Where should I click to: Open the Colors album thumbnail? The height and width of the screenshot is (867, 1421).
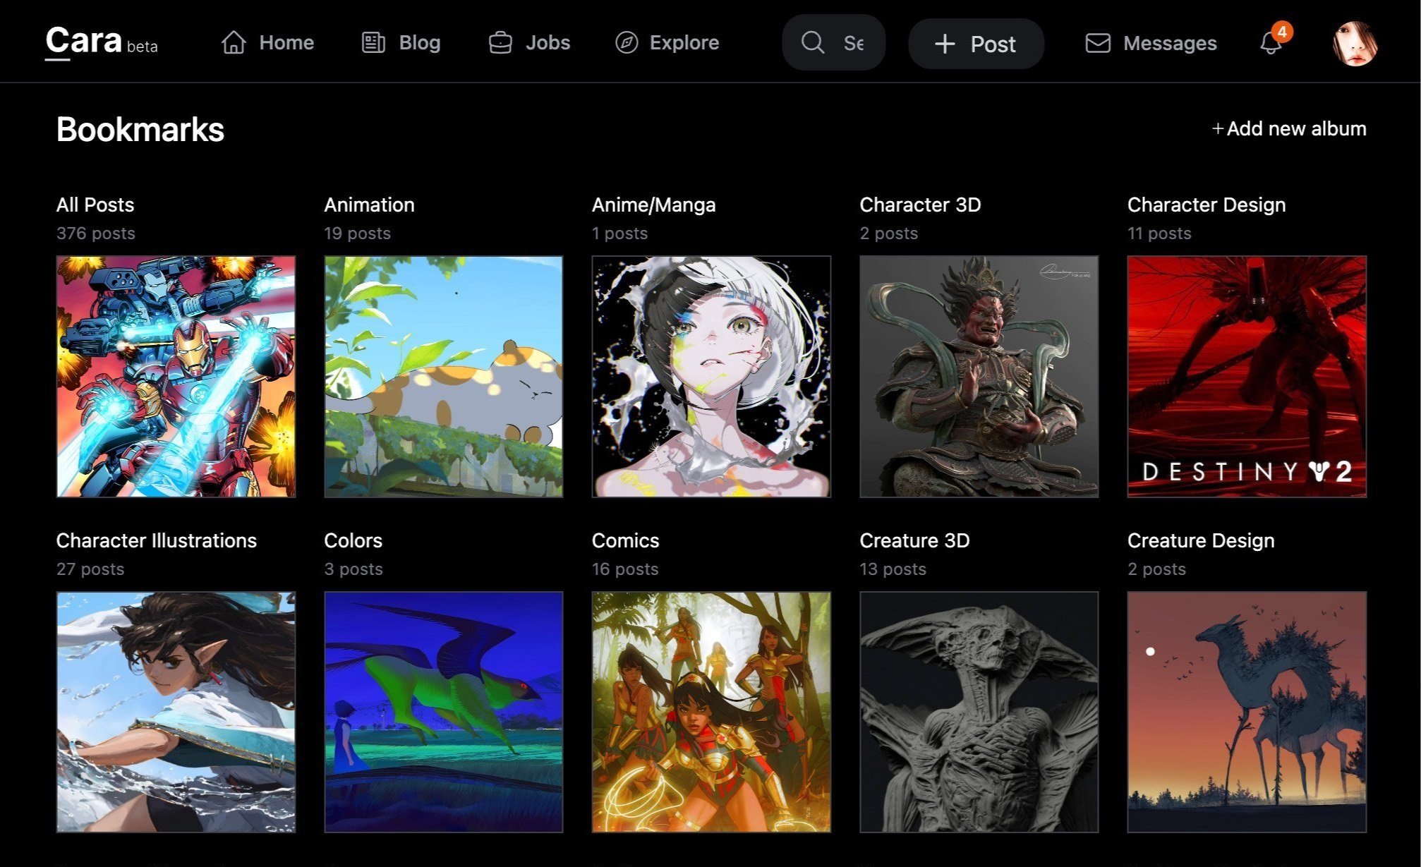click(443, 712)
